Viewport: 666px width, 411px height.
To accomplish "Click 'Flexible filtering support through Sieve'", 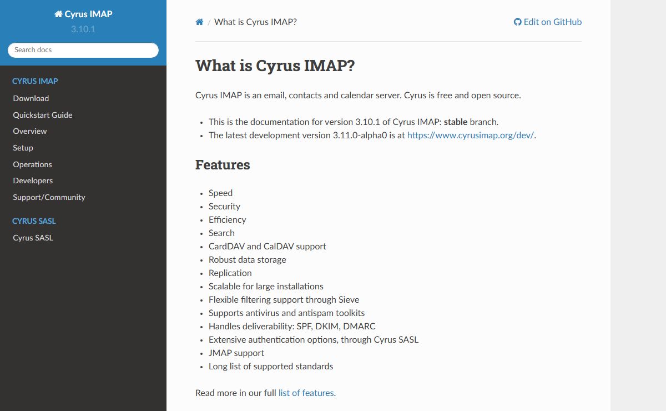I will click(x=284, y=299).
